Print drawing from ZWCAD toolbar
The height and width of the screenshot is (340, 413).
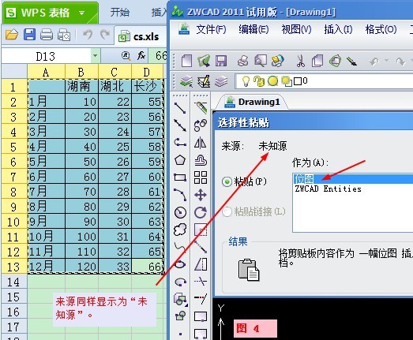coord(242,61)
